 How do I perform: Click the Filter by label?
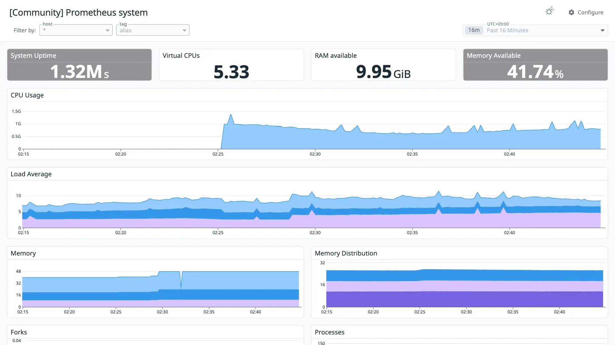(25, 30)
